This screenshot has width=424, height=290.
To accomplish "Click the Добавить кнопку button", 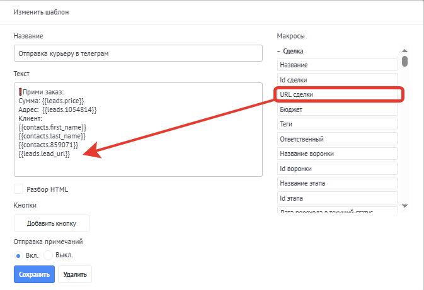I will pyautogui.click(x=52, y=223).
